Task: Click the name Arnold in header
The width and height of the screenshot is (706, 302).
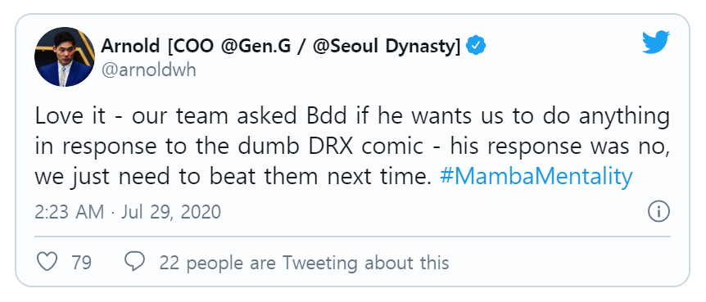Action: coord(130,46)
